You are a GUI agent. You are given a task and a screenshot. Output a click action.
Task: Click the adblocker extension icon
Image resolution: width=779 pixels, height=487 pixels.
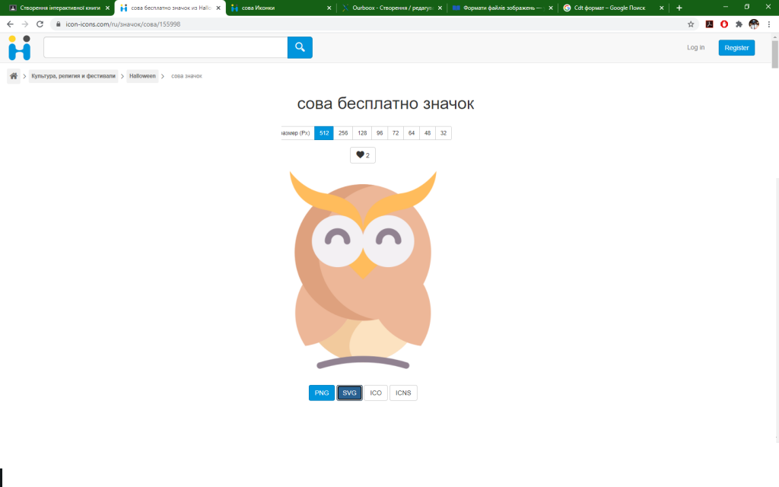pos(723,24)
